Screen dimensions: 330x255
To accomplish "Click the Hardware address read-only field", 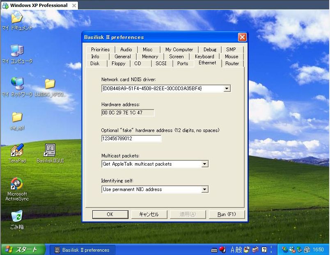I will [128, 113].
